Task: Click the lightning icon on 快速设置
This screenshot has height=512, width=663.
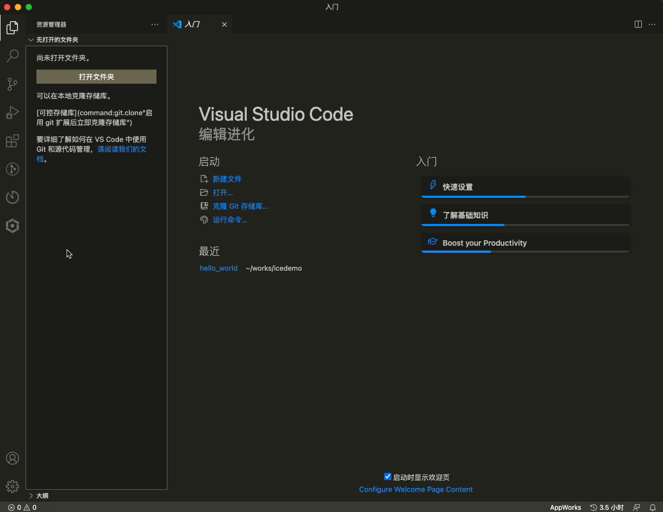Action: pos(433,185)
